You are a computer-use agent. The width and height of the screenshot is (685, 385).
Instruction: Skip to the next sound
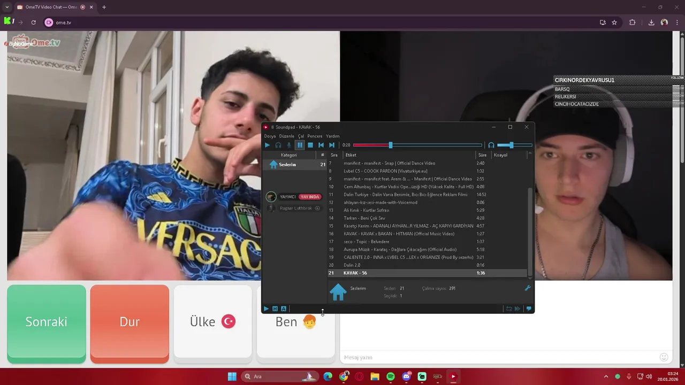tap(332, 145)
